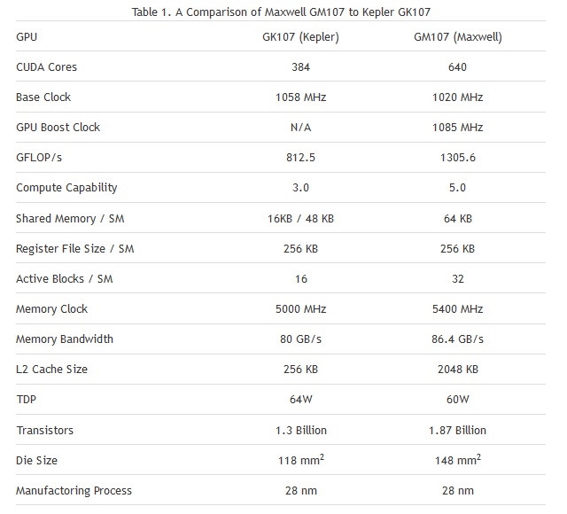Image resolution: width=567 pixels, height=514 pixels.
Task: Click the table title 'Table 1' caption
Action: [283, 12]
